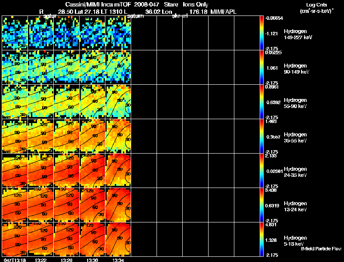This screenshot has height=262, width=344.
Task: Click the '0.05225' colorbar value
Action: click(273, 52)
